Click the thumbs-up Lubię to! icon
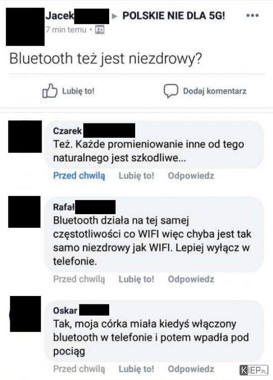Image resolution: width=273 pixels, height=380 pixels. (x=50, y=91)
